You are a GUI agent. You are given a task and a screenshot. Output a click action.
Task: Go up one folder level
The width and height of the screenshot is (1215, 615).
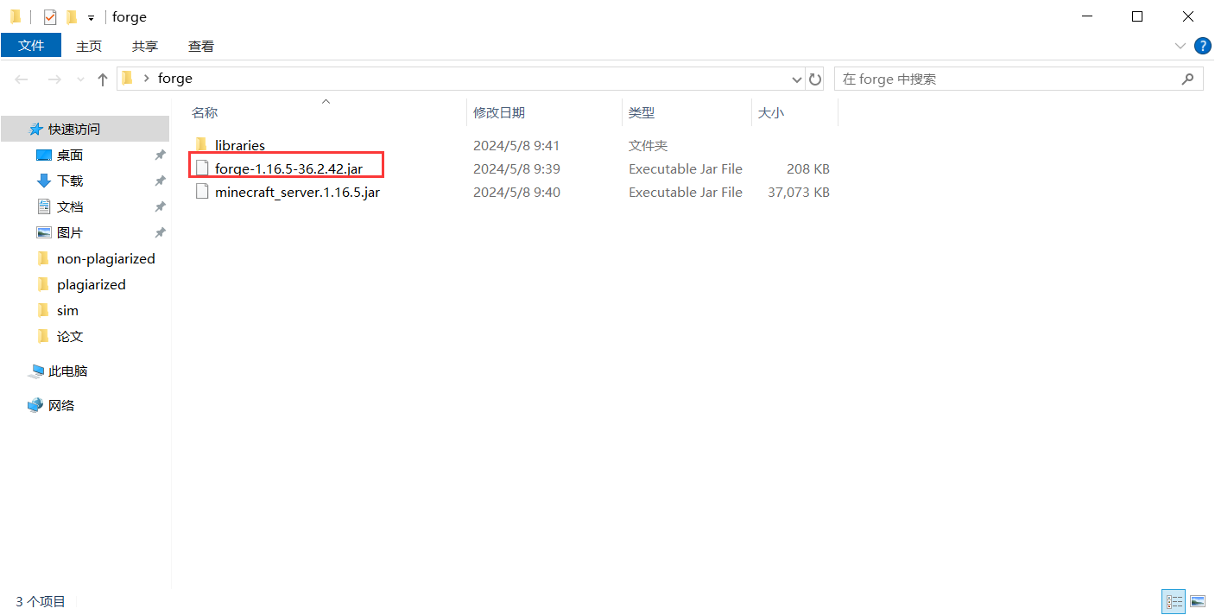click(x=103, y=79)
